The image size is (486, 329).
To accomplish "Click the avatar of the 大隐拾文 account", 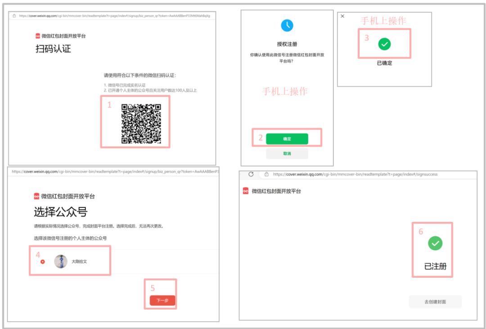I will [x=61, y=261].
